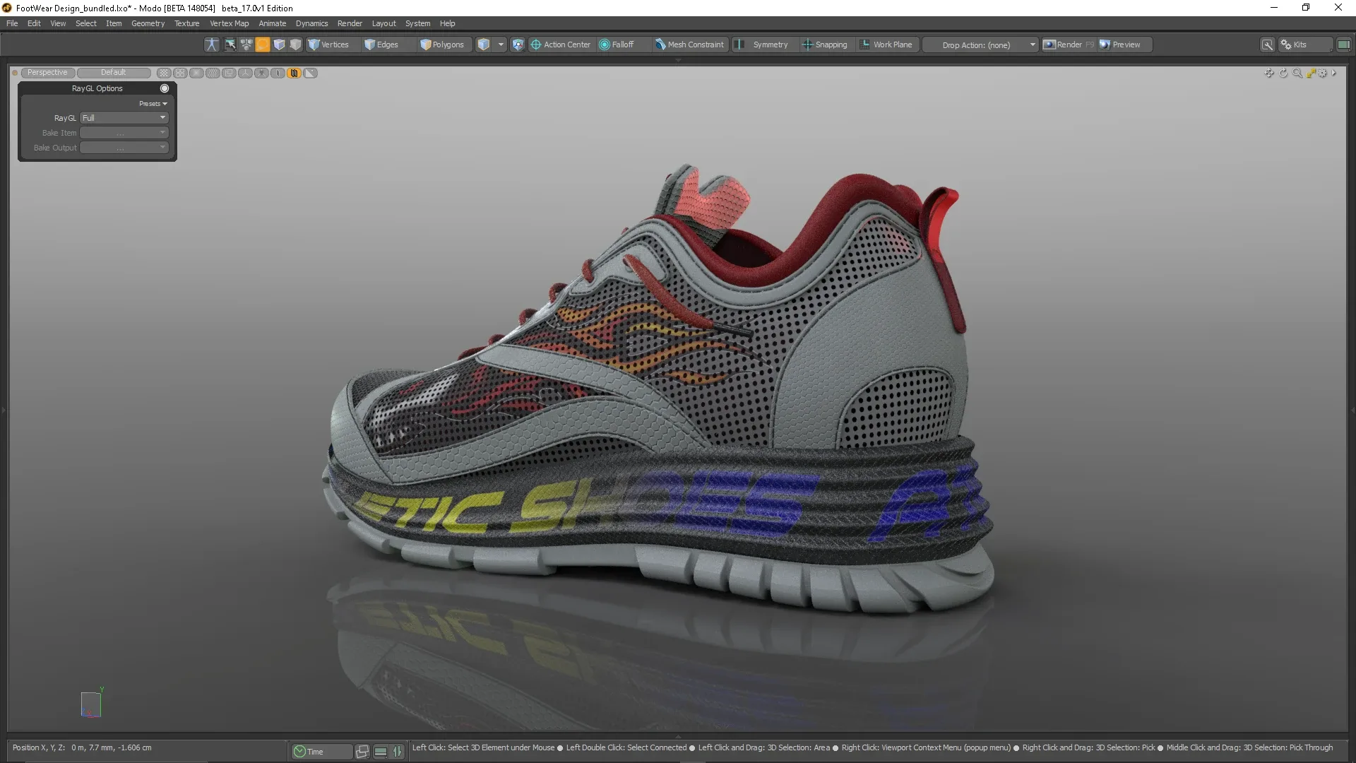The height and width of the screenshot is (763, 1356).
Task: Click the horizontal-bars status bar icon
Action: [381, 752]
